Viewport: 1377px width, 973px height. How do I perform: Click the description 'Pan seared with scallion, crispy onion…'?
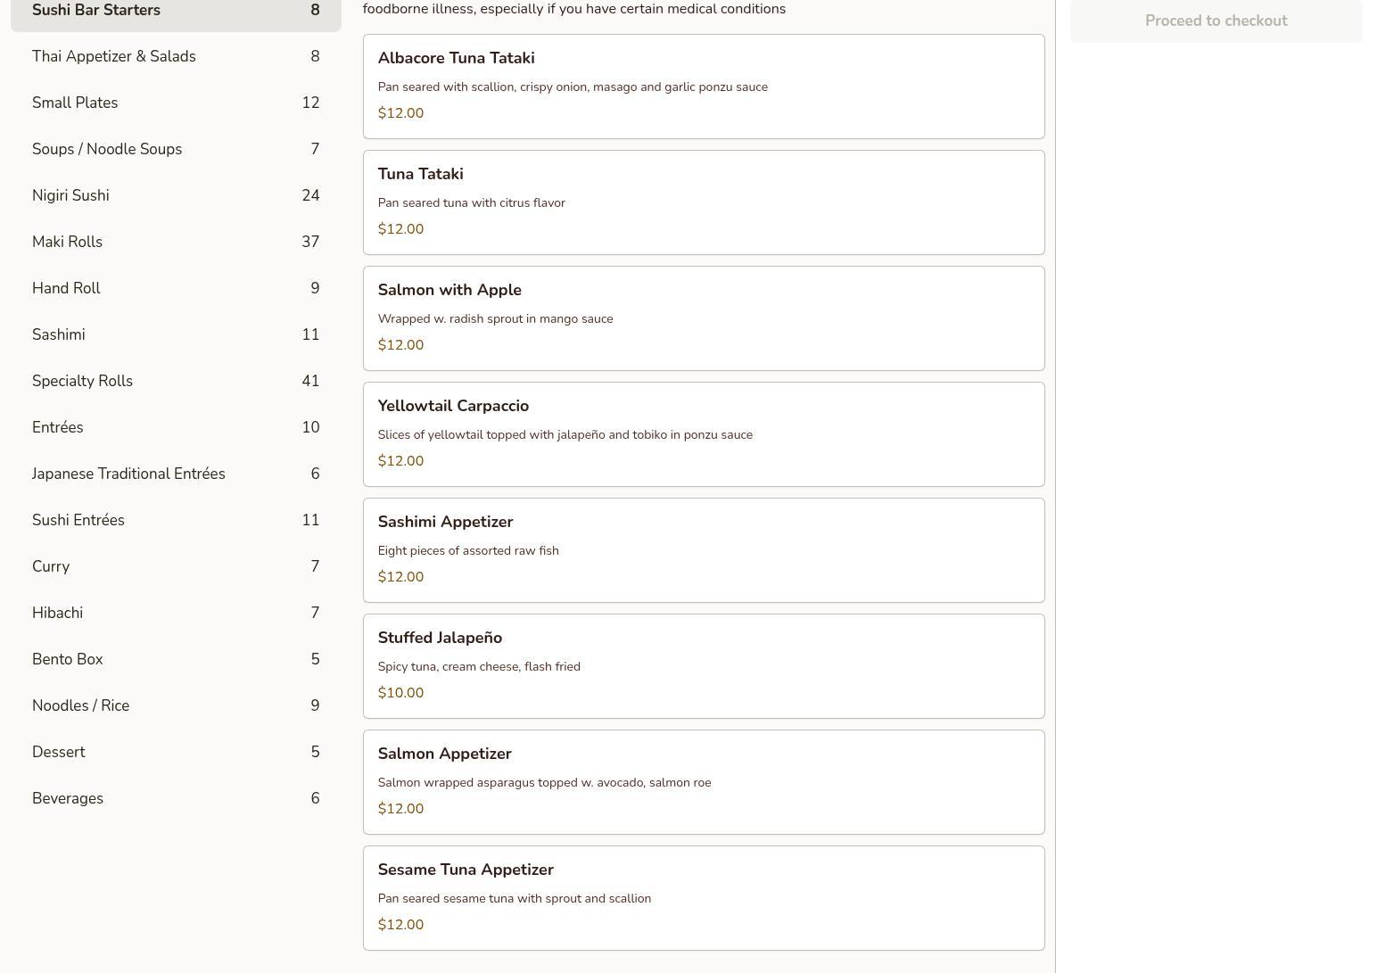pos(573,87)
